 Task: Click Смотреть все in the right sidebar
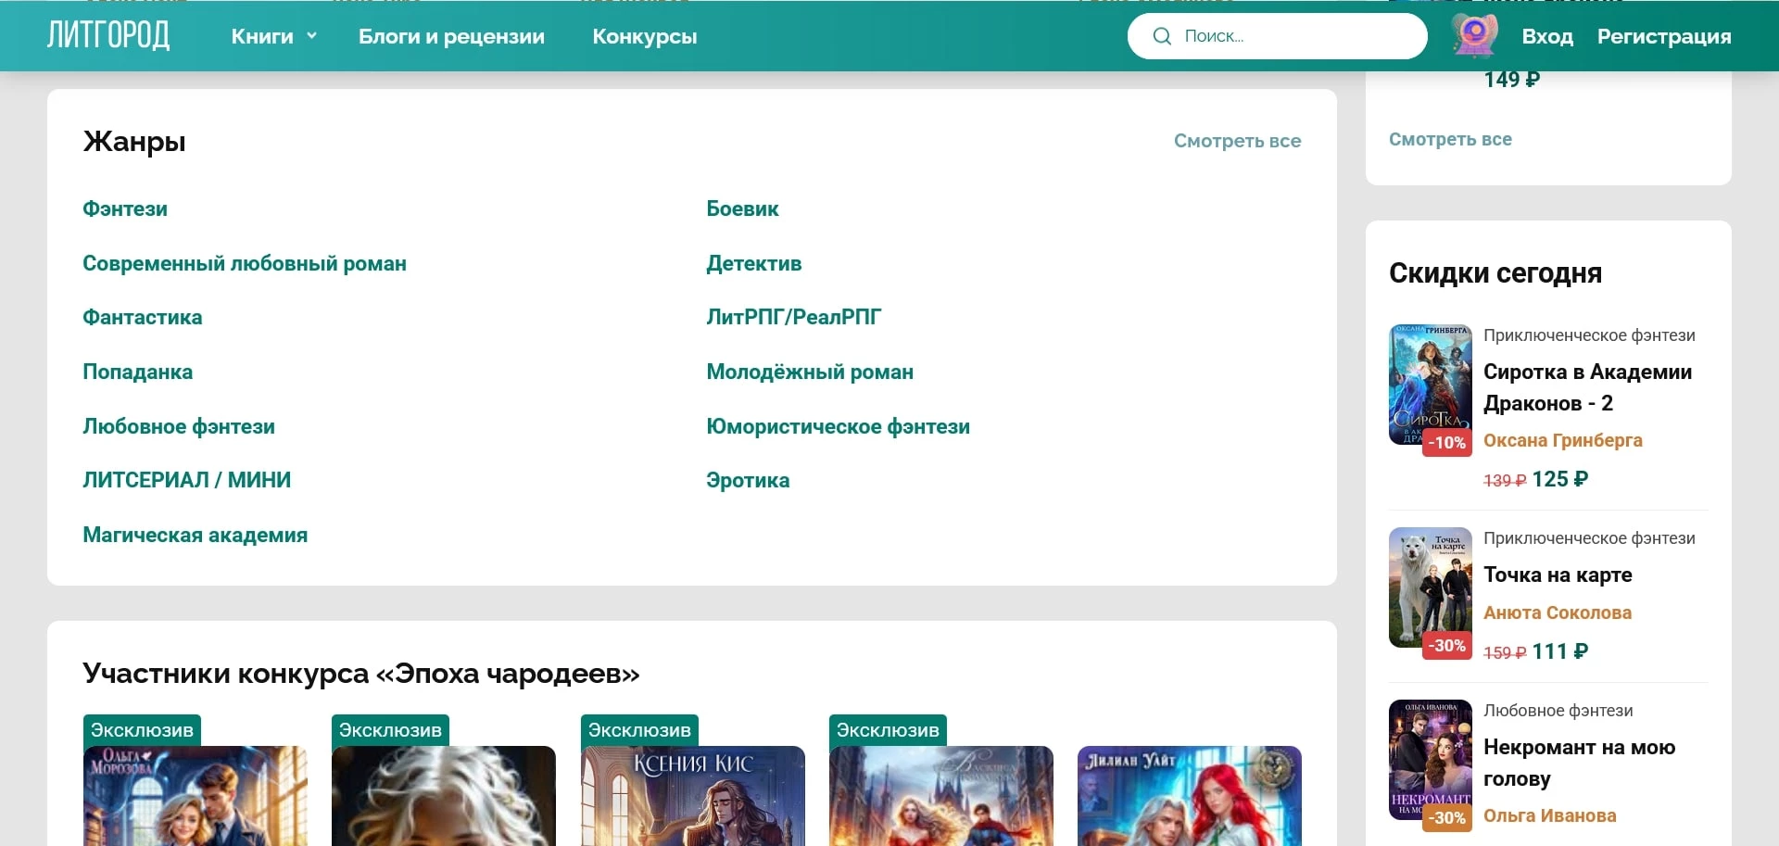pyautogui.click(x=1450, y=139)
